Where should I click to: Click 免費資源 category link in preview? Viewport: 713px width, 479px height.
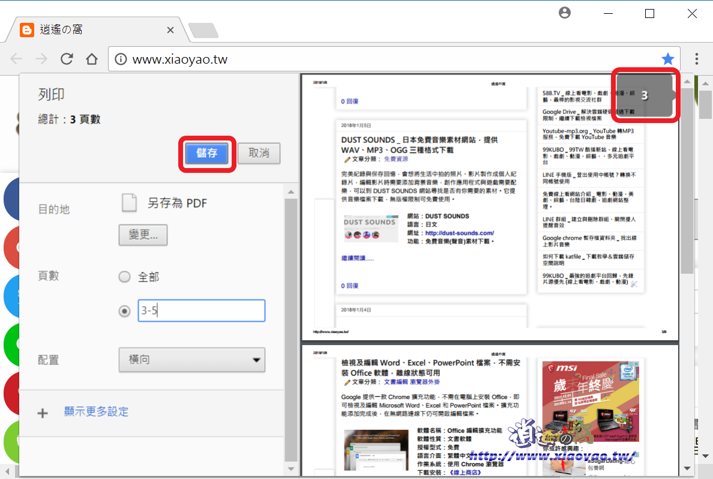[396, 159]
